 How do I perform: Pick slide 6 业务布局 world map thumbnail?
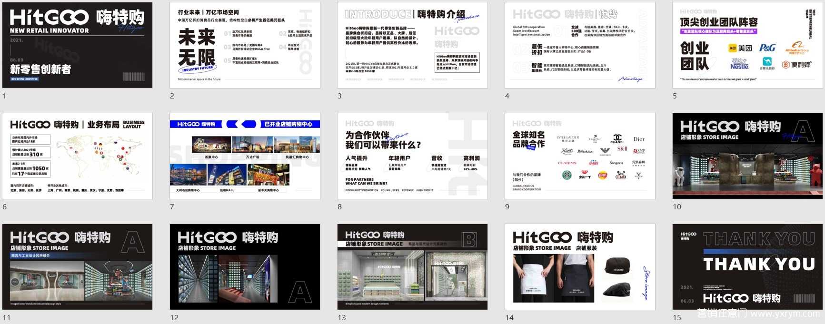click(78, 156)
